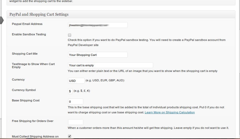
Task: Click the 'Text/Image to Show When Cart Empty' label
Action: (x=33, y=66)
